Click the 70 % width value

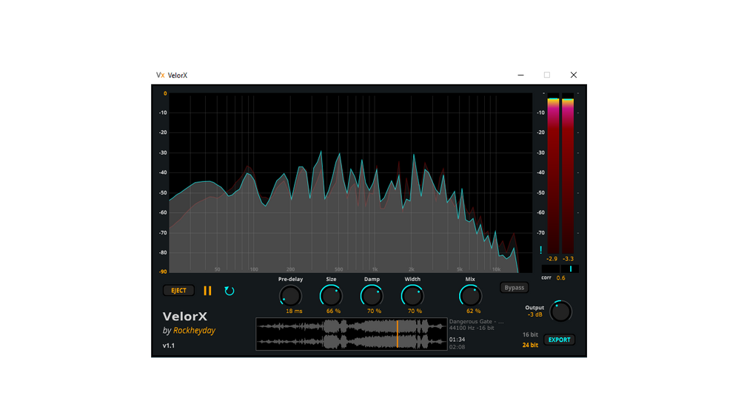[x=415, y=311]
